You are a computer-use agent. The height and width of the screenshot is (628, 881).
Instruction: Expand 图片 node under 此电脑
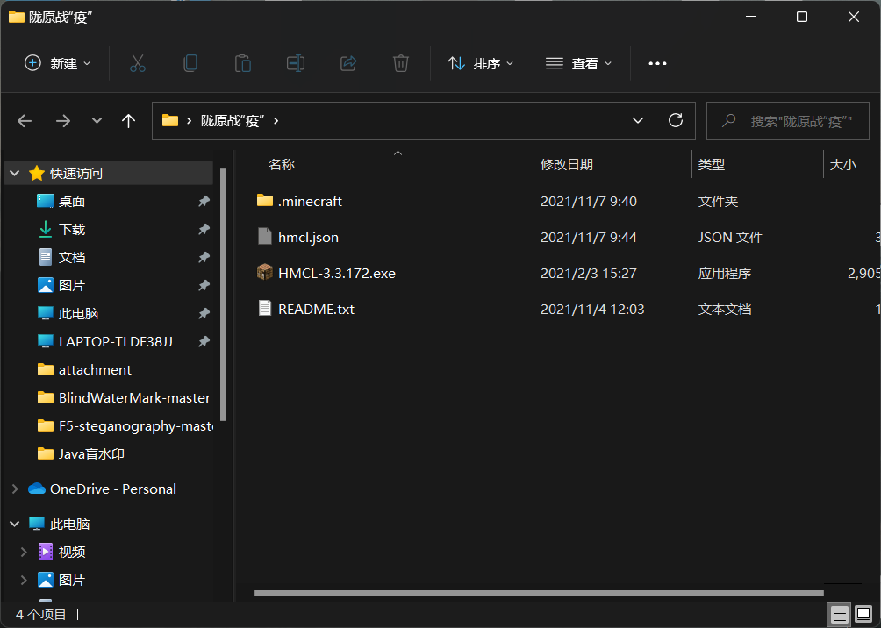[x=24, y=581]
